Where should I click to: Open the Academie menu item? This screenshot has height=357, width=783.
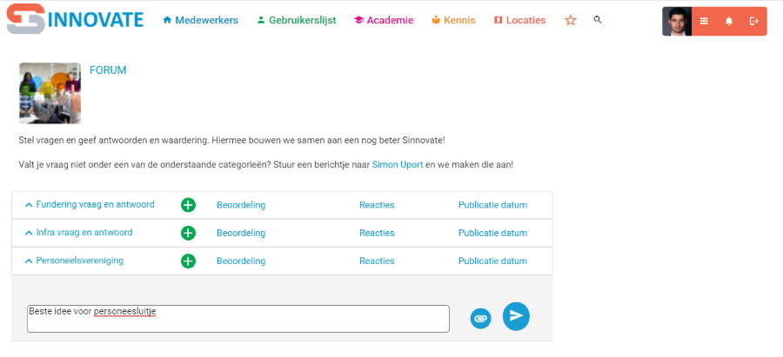point(384,20)
